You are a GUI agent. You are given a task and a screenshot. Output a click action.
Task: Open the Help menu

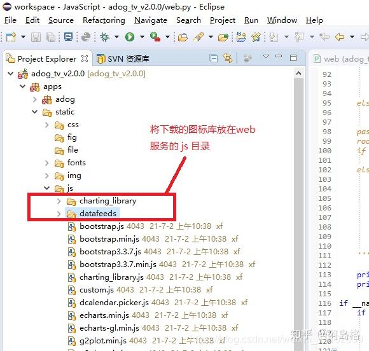point(314,20)
